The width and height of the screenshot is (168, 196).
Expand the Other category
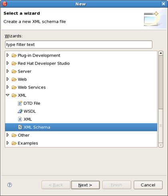pyautogui.click(x=8, y=135)
